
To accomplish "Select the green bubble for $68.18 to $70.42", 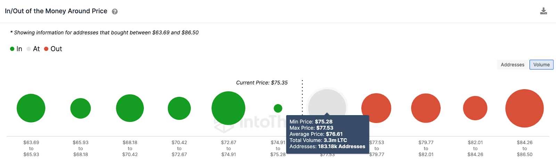I will pyautogui.click(x=130, y=108).
